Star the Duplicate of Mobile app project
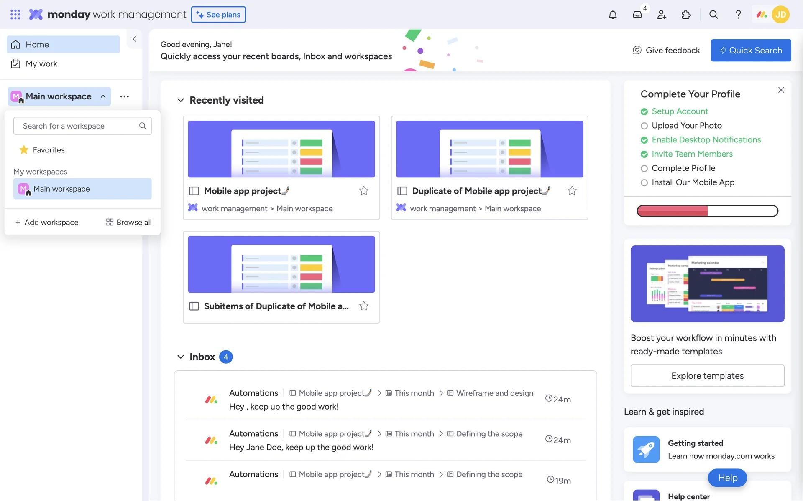Image resolution: width=803 pixels, height=501 pixels. [572, 191]
